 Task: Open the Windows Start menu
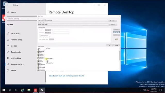tap(3, 90)
